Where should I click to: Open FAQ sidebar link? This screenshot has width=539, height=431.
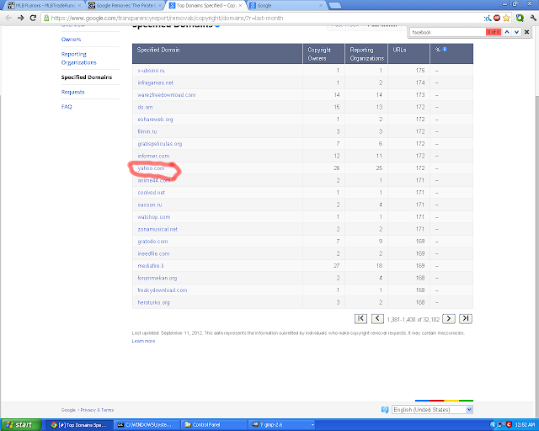tap(67, 107)
